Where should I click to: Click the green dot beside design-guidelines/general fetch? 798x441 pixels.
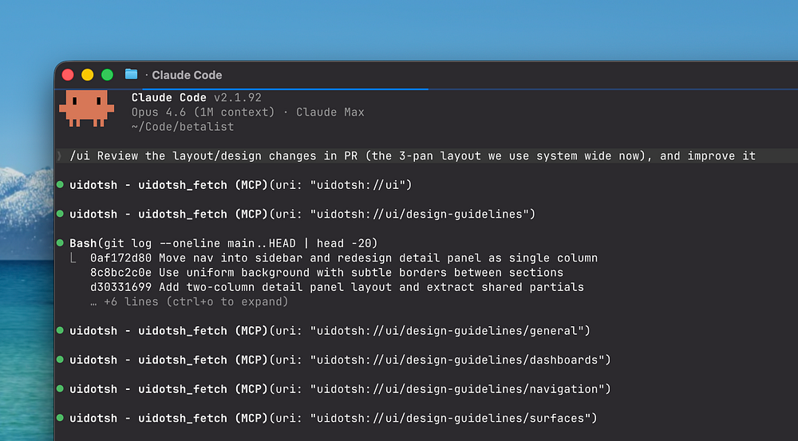(61, 331)
